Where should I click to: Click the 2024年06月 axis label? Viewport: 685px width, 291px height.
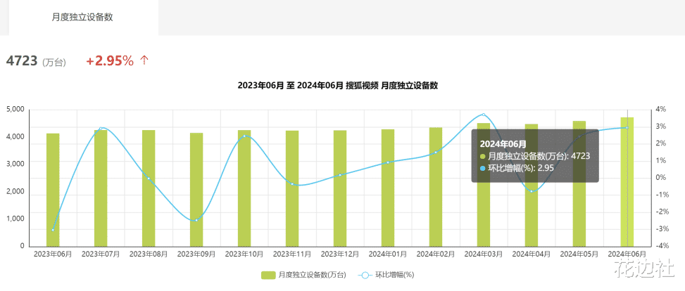(x=627, y=254)
